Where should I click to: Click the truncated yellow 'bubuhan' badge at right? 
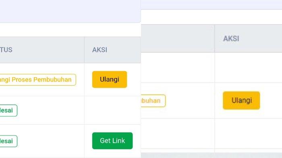pyautogui.click(x=153, y=101)
